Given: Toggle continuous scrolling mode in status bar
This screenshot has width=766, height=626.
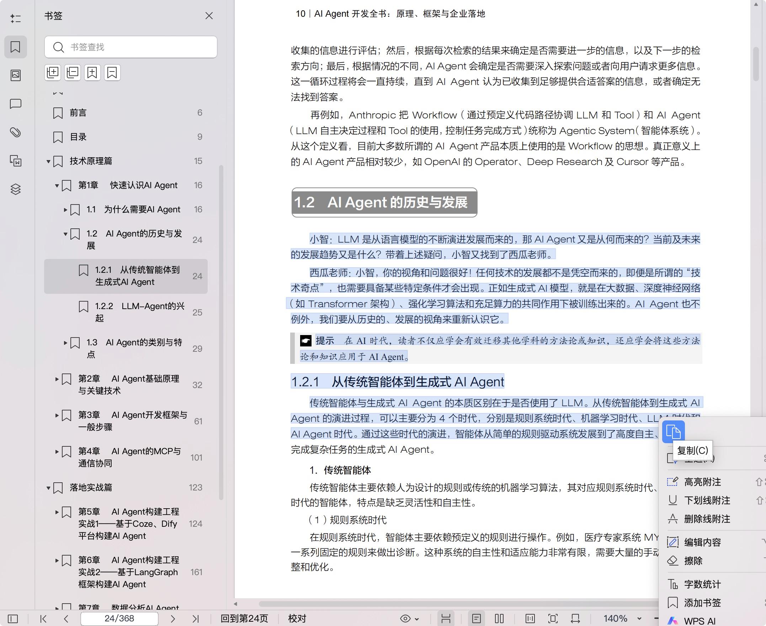Looking at the screenshot, I should tap(446, 619).
